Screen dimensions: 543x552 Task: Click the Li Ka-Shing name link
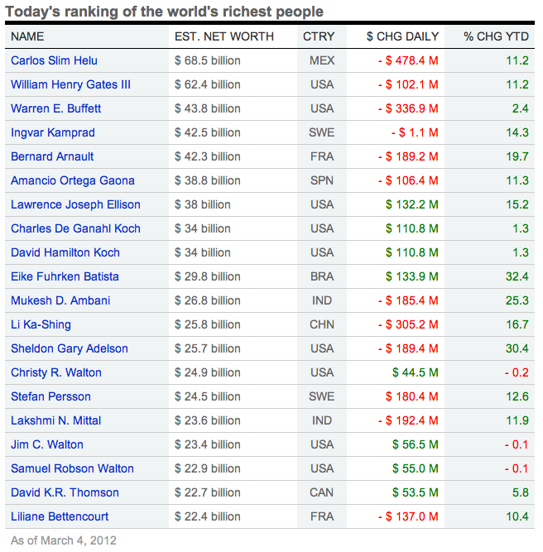coord(41,324)
